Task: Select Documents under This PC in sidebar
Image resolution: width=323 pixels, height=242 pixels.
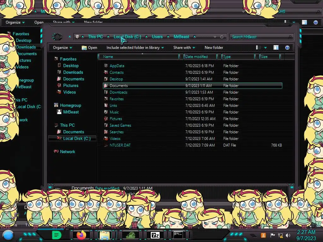Action: [x=73, y=132]
